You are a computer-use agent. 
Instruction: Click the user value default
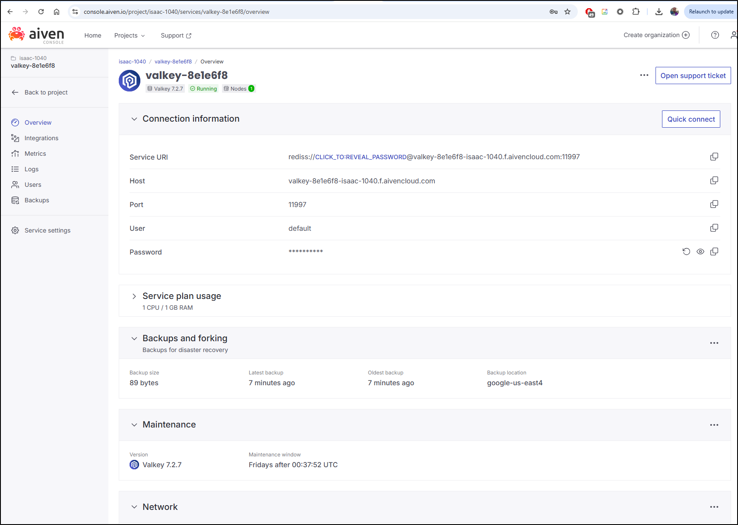[300, 228]
